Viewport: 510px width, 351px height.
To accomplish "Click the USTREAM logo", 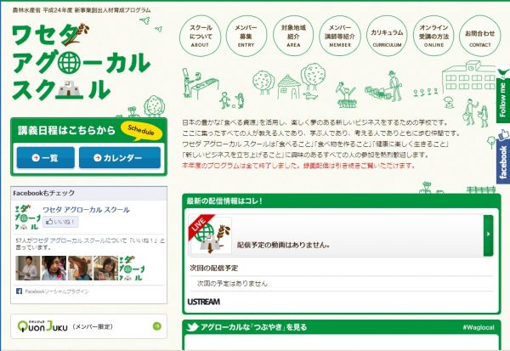I will (204, 302).
